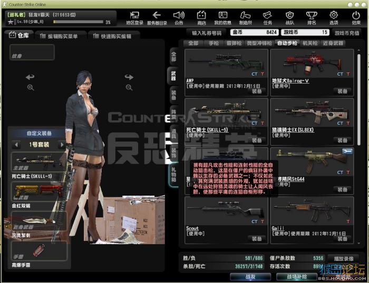369x283 pixels.
Task: Click the wrench icon on StG44 card
Action: 347,151
